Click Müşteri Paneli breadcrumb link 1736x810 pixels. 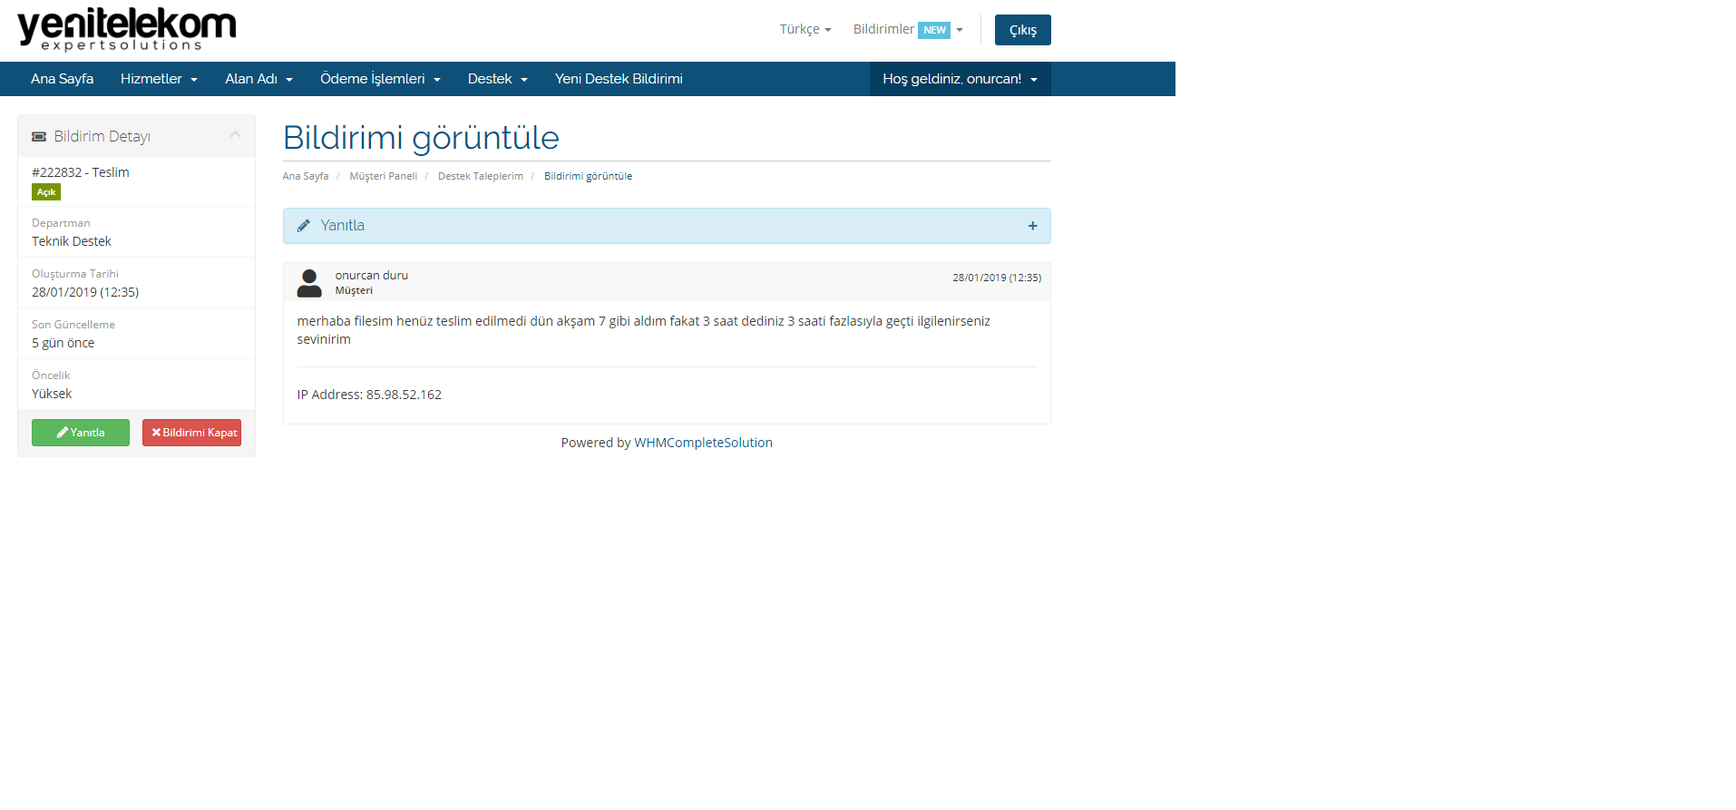tap(383, 176)
